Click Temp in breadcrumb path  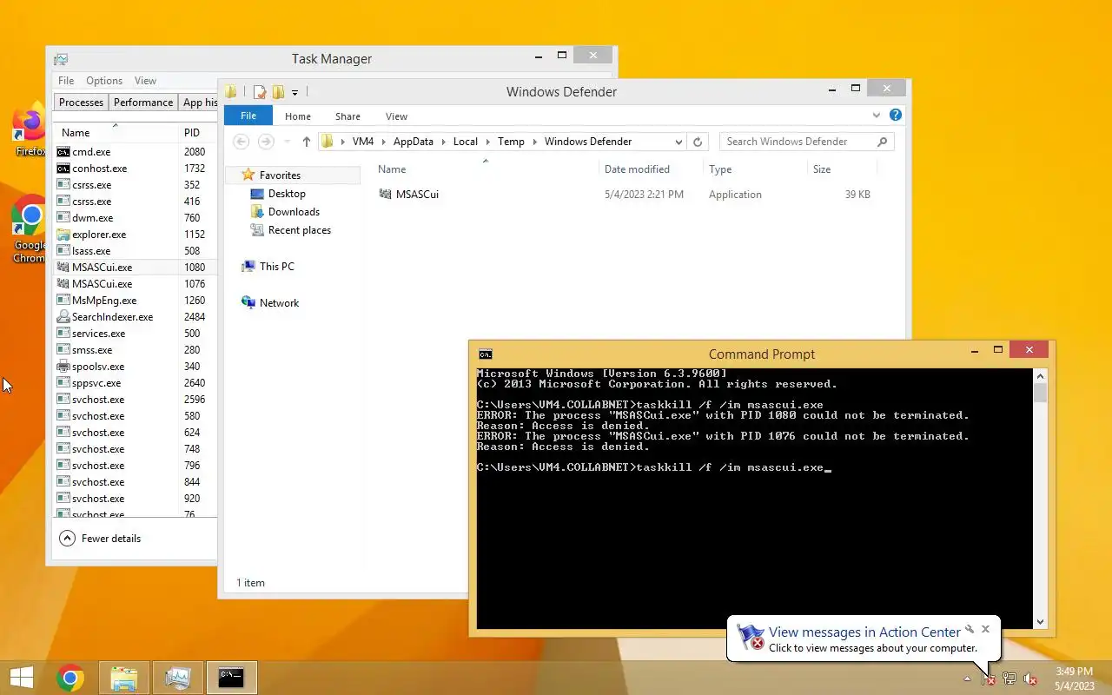point(511,142)
